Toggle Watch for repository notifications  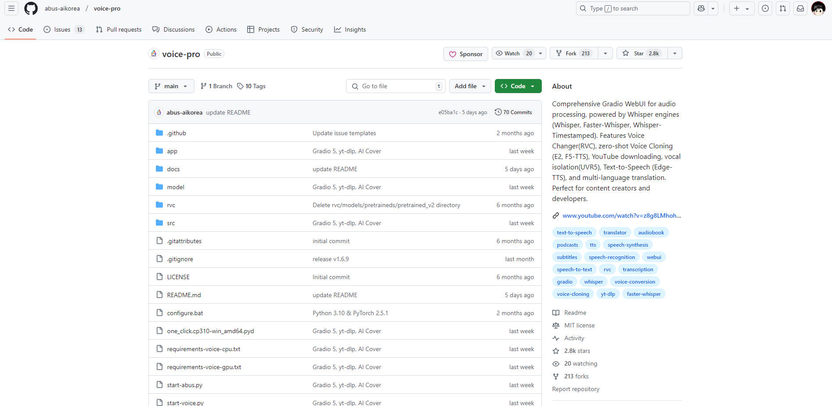512,54
